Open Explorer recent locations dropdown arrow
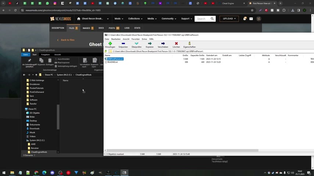 click(33, 75)
